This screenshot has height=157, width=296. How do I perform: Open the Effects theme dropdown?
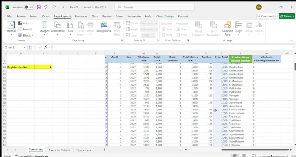[26, 35]
